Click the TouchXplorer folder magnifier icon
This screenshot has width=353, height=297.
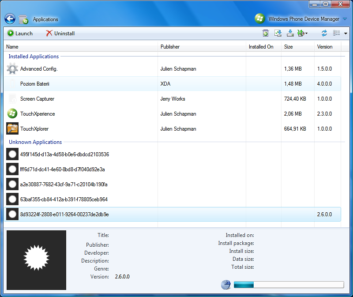12,128
